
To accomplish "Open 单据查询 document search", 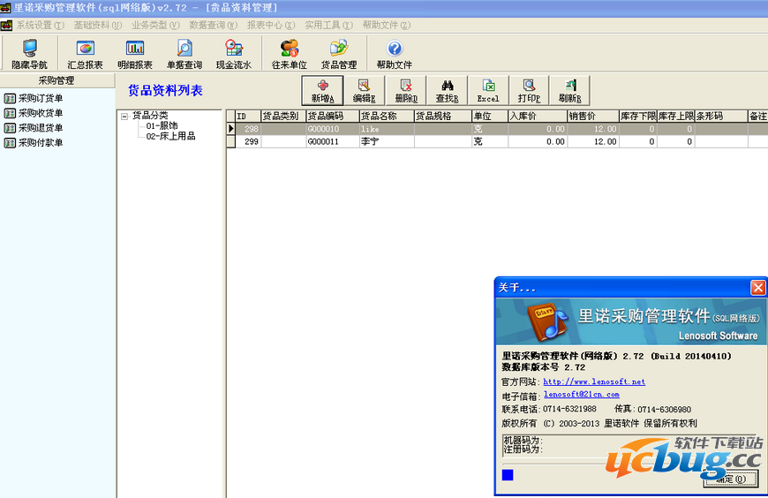I will point(184,54).
